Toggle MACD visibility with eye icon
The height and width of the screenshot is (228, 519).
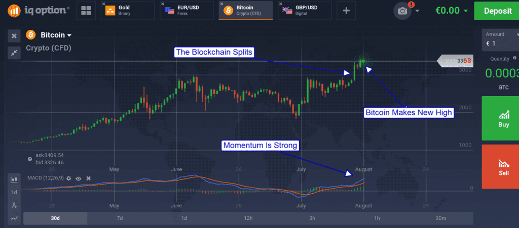79,178
